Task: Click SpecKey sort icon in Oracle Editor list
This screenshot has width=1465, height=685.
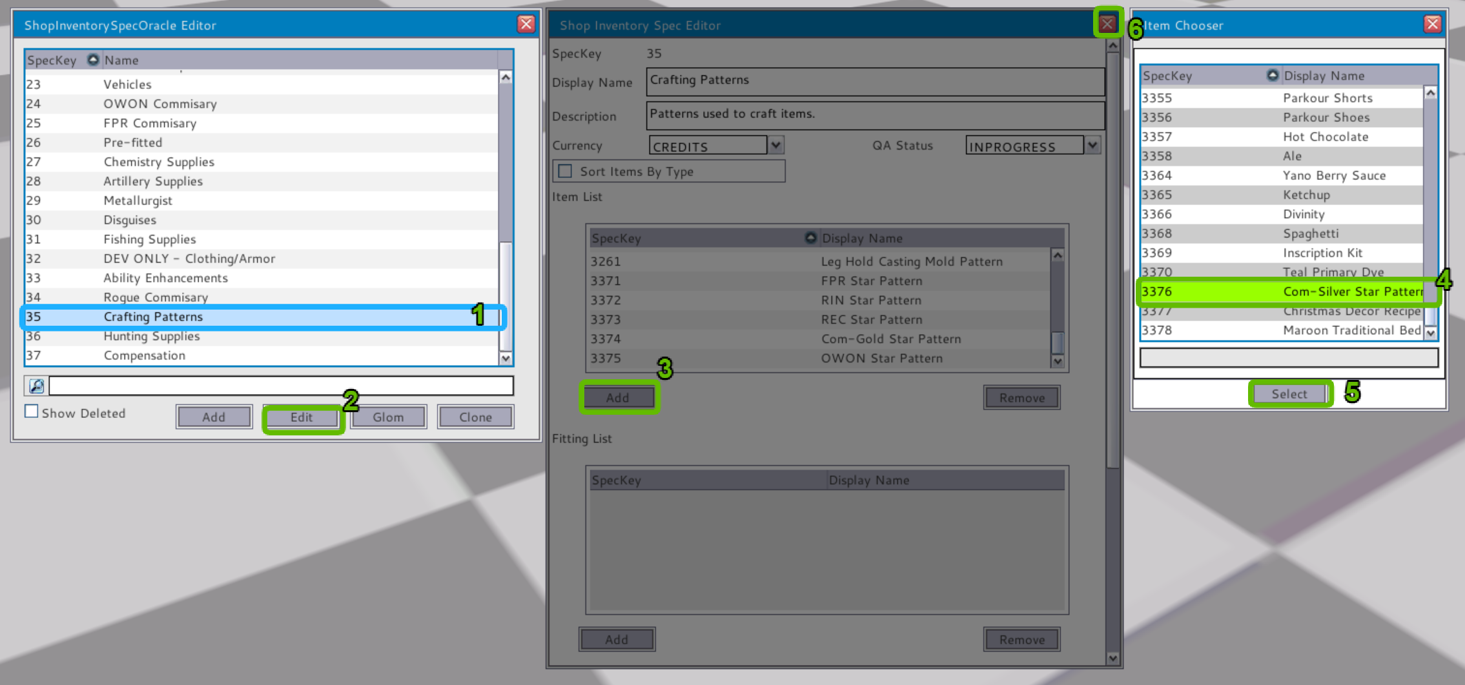Action: (93, 60)
